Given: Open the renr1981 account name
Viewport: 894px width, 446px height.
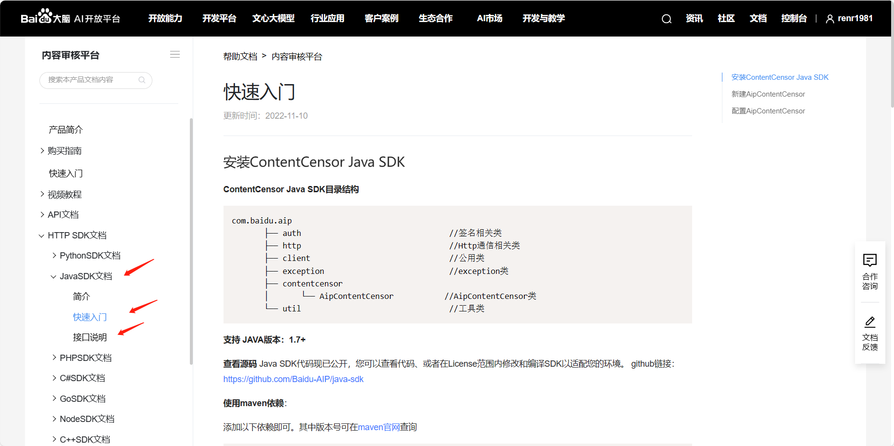Looking at the screenshot, I should (x=855, y=18).
